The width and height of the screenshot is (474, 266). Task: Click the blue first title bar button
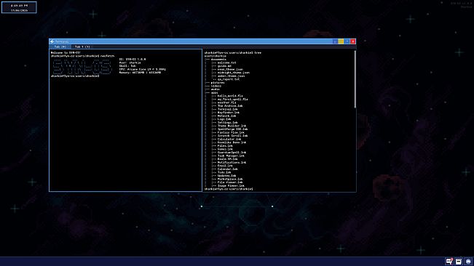335,41
